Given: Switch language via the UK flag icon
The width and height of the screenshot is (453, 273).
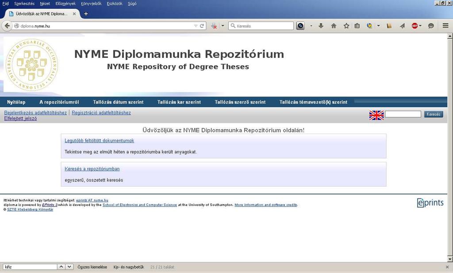Looking at the screenshot, I should pos(376,115).
